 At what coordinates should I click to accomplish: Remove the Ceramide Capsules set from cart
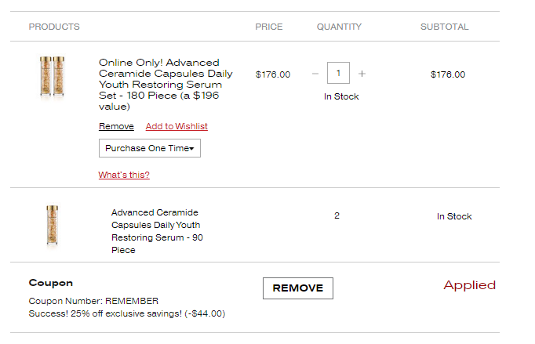point(116,126)
